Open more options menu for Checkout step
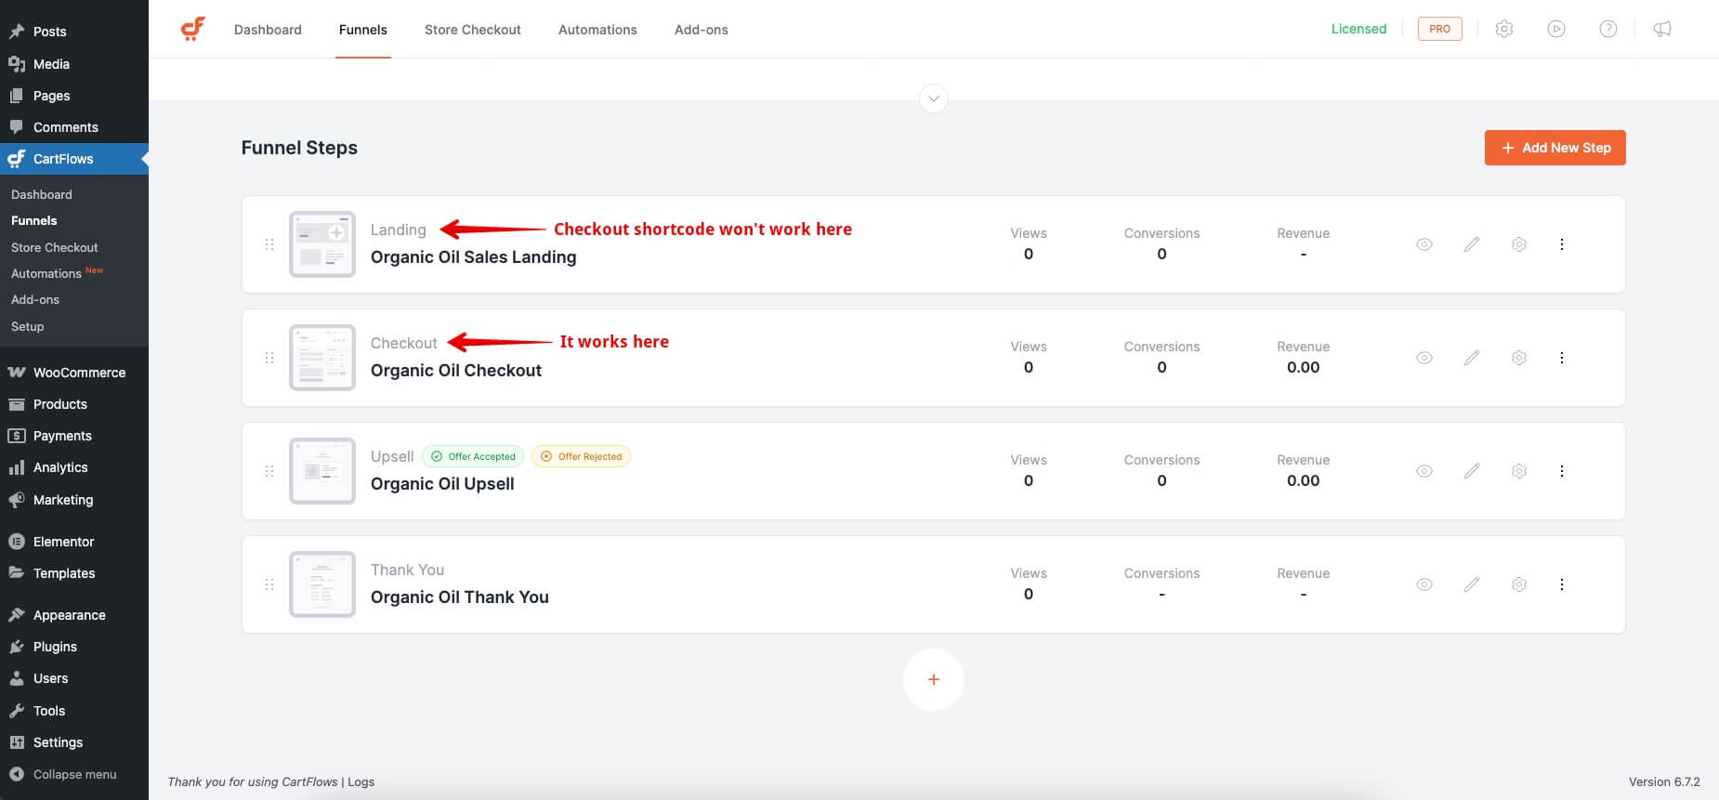 click(1562, 358)
